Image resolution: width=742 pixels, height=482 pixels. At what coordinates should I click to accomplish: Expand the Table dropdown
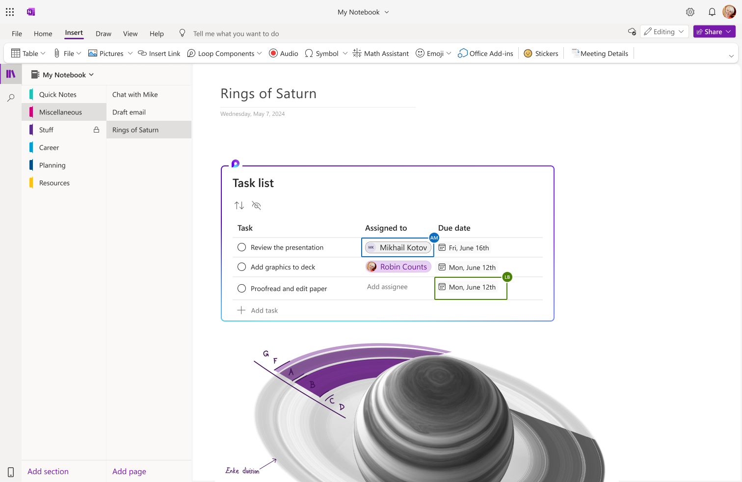point(43,54)
